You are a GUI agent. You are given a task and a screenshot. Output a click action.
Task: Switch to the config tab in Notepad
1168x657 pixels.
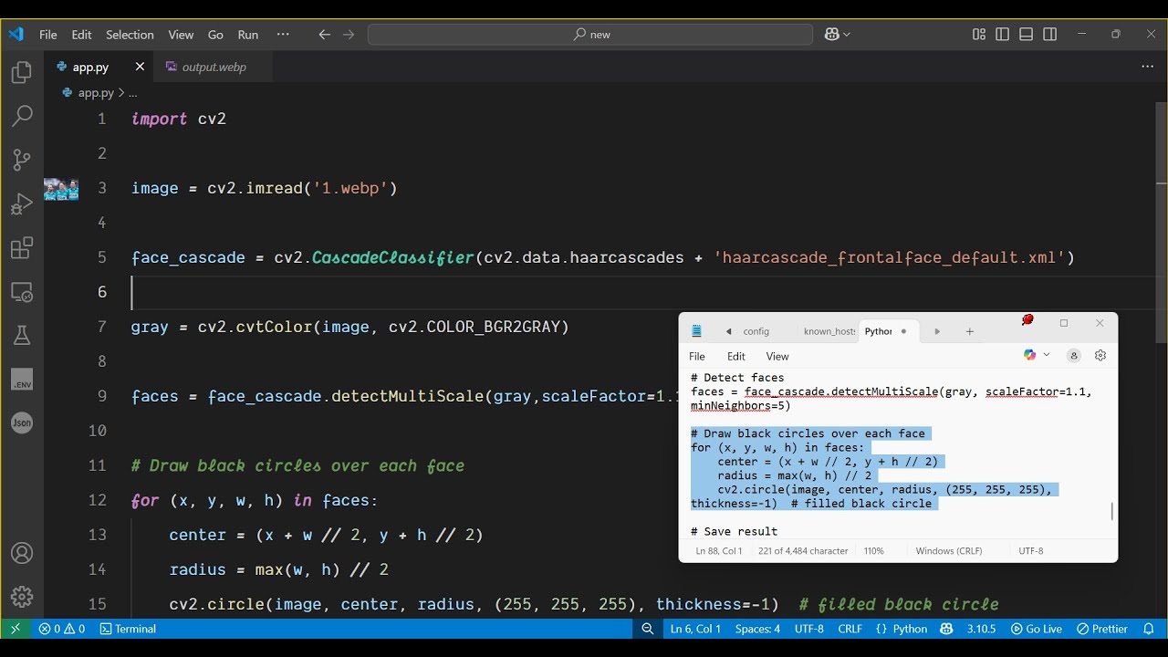pyautogui.click(x=756, y=331)
